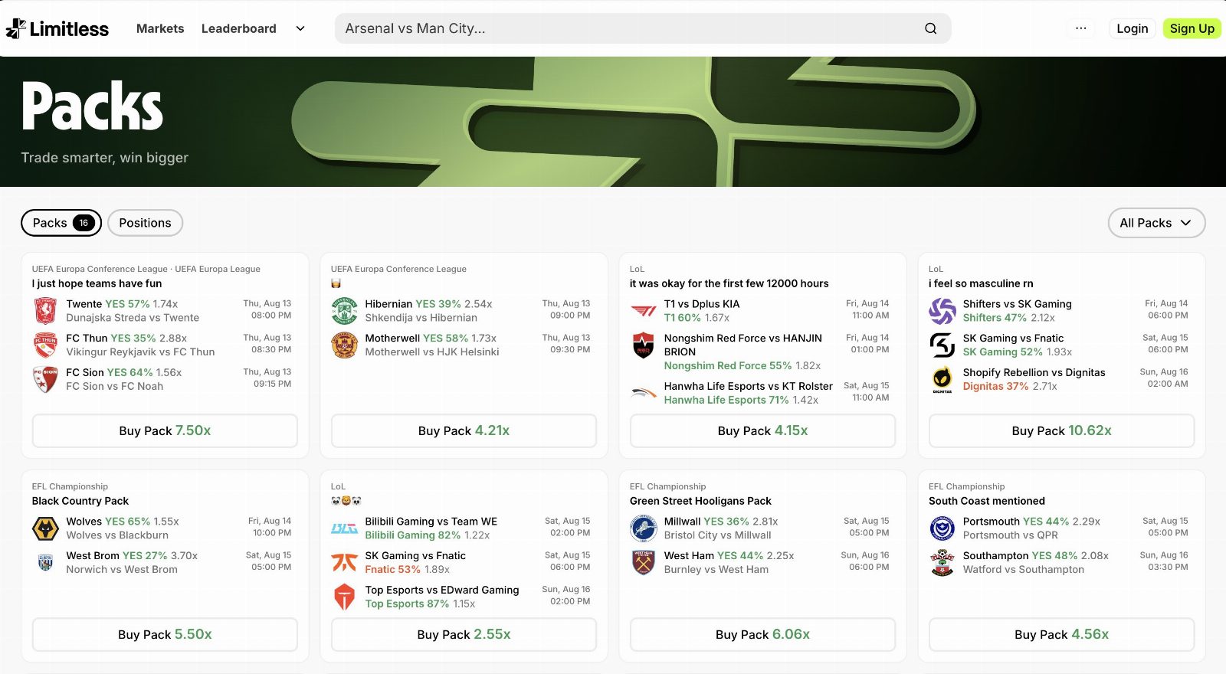Click the panda emojis pack title

(x=346, y=501)
